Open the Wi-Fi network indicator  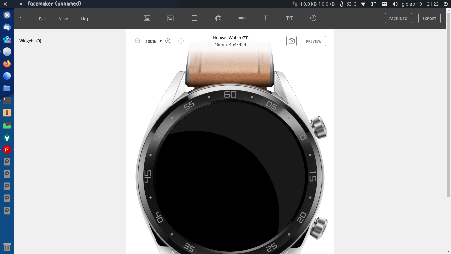coord(363,4)
